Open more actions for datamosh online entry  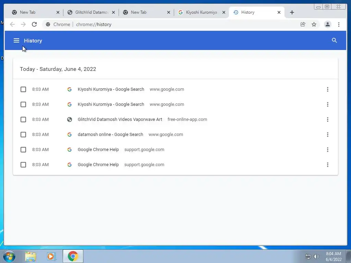(x=327, y=134)
